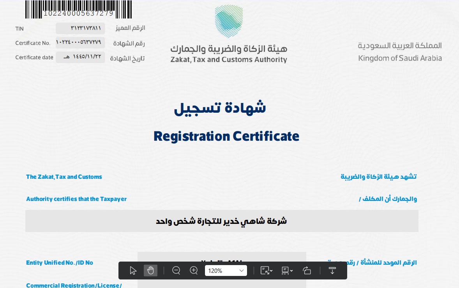
Task: Toggle the hand pan tool
Action: 150,271
